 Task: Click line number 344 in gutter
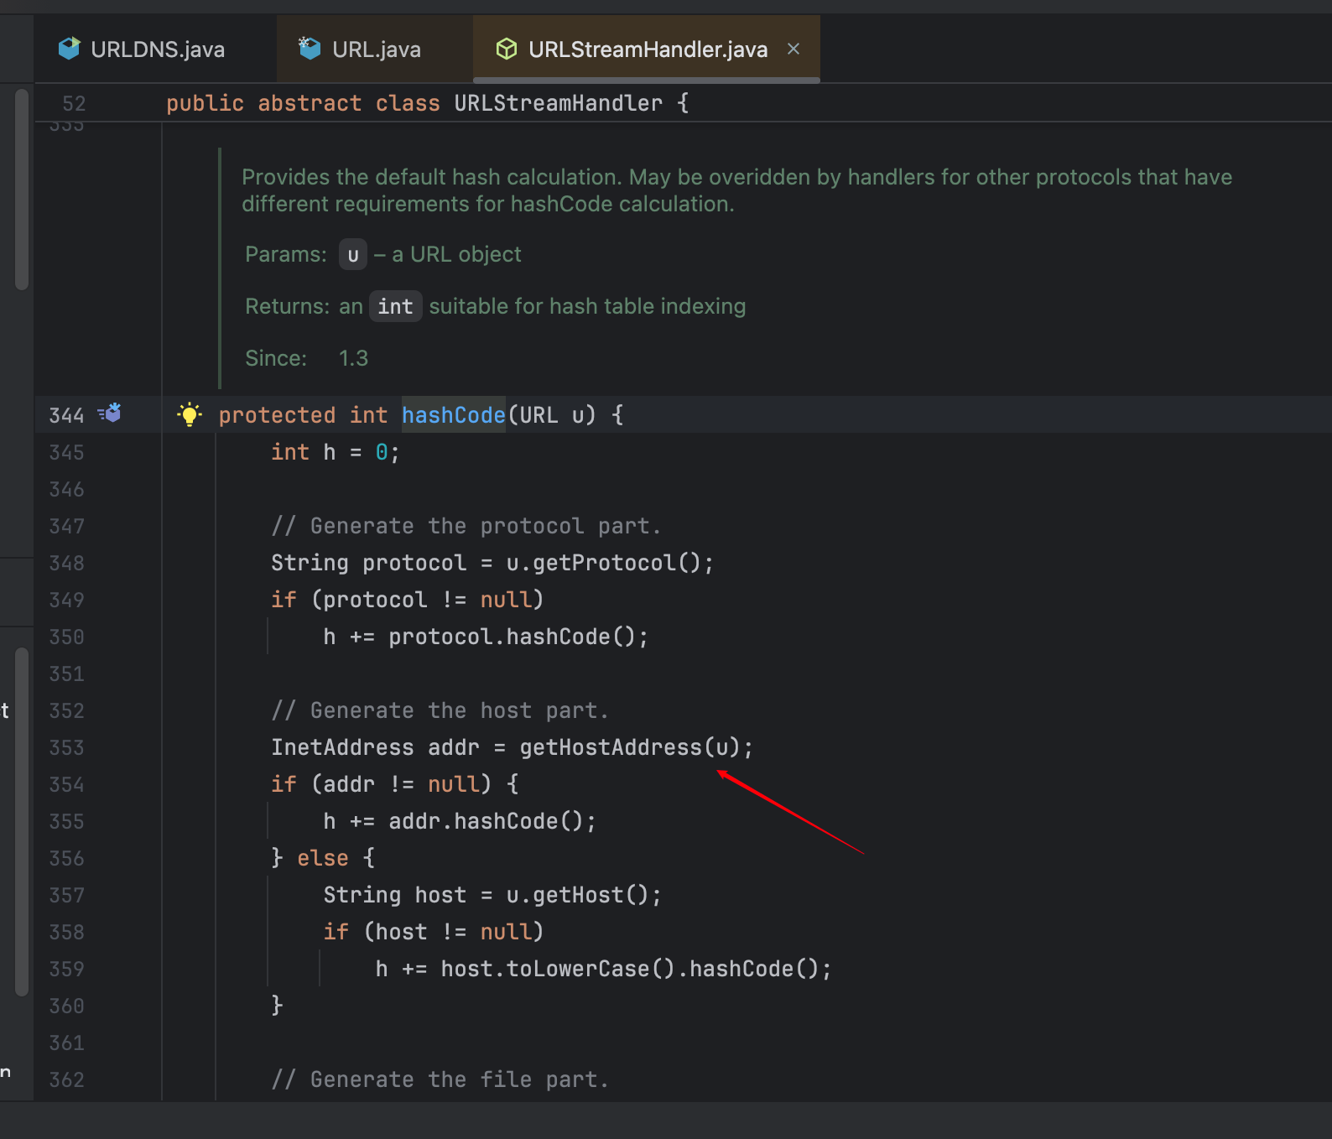tap(67, 415)
